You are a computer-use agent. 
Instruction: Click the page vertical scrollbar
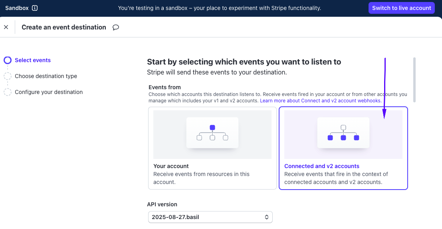coord(414,80)
